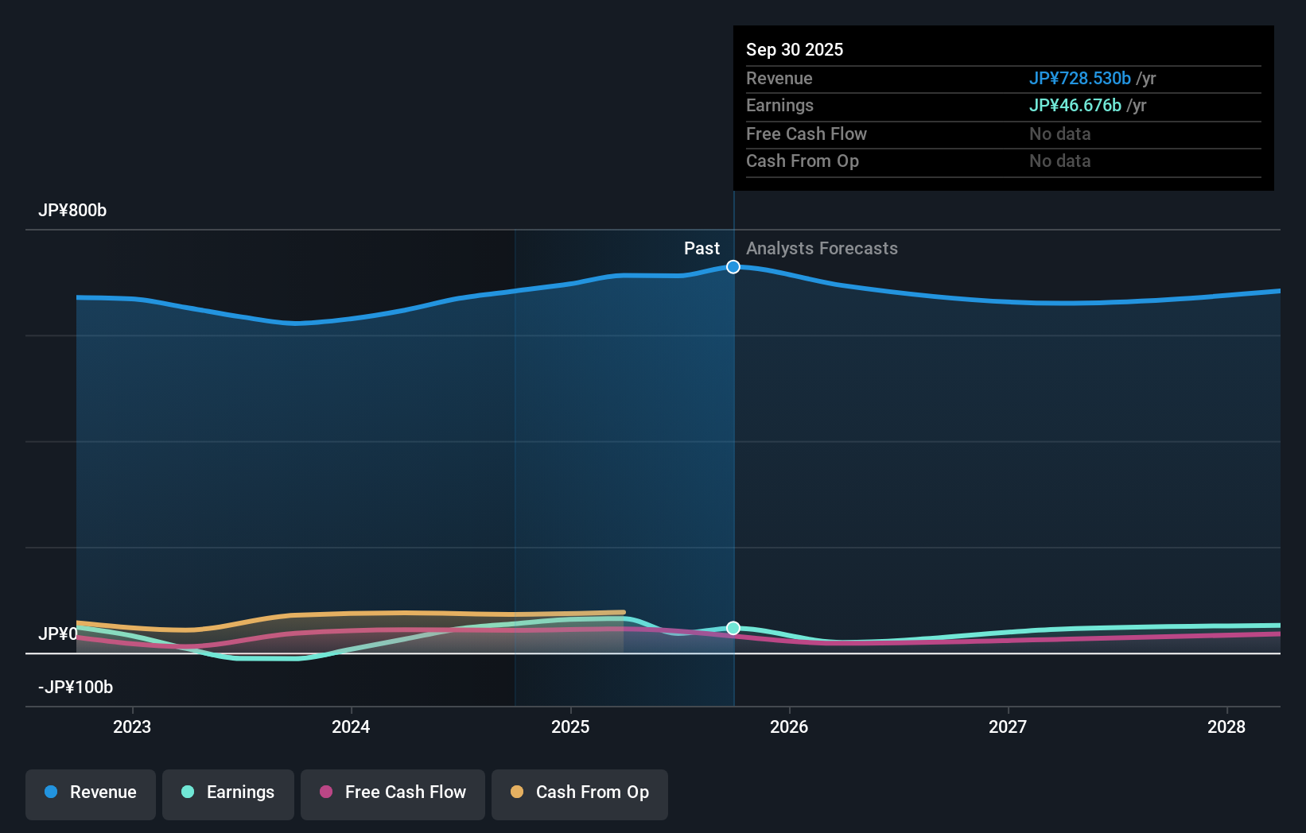This screenshot has height=833, width=1306.
Task: Click the JP¥800b axis label
Action: click(72, 211)
